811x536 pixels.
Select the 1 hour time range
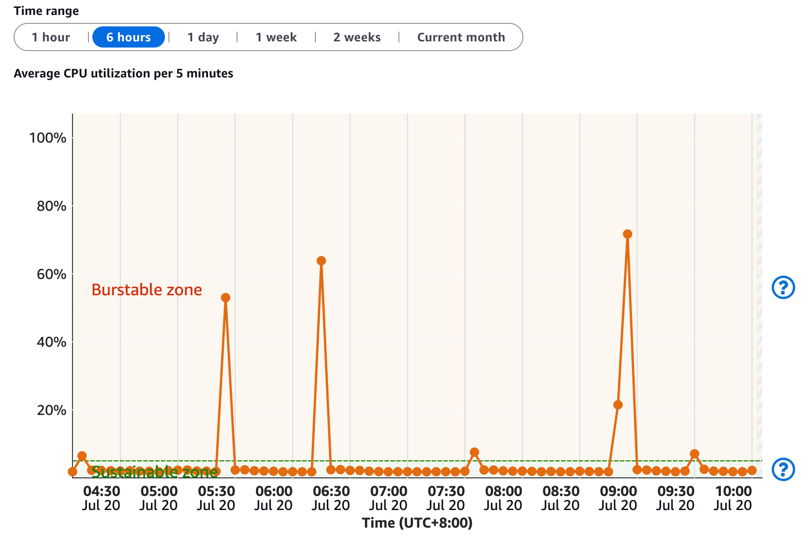(51, 37)
